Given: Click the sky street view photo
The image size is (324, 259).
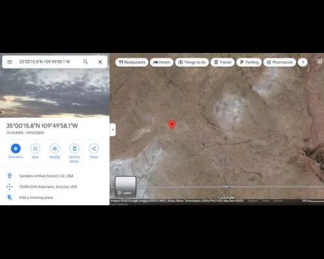Looking at the screenshot, I should pyautogui.click(x=54, y=93).
